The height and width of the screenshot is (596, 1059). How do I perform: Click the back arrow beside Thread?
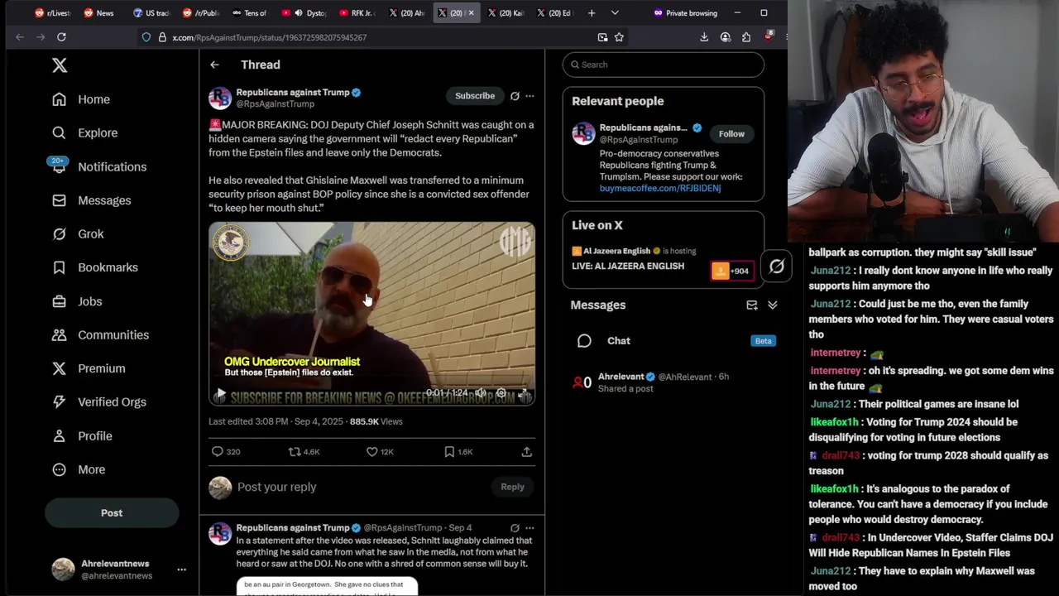click(214, 65)
